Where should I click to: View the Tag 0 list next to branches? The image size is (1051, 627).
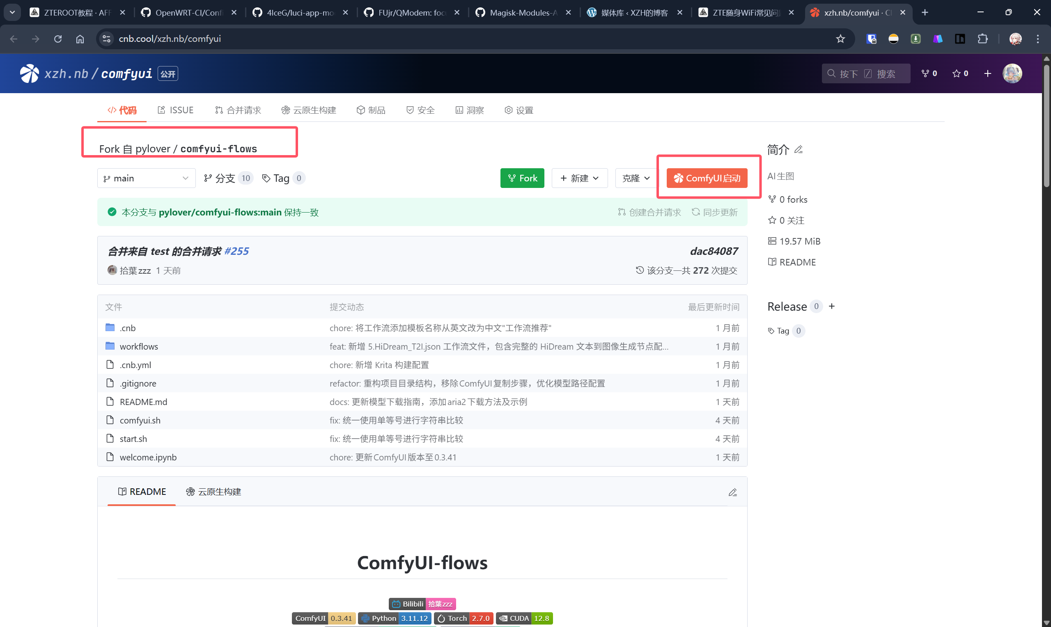point(283,178)
